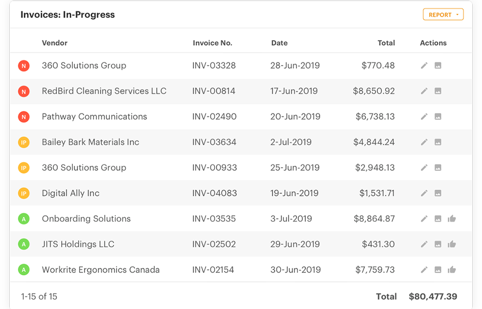Open image attachment for Bailey Bark Materials
The height and width of the screenshot is (309, 482).
click(438, 142)
